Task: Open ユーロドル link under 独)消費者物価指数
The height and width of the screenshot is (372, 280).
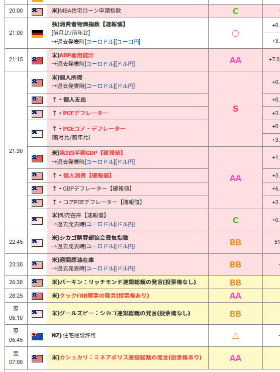Action: click(x=101, y=42)
